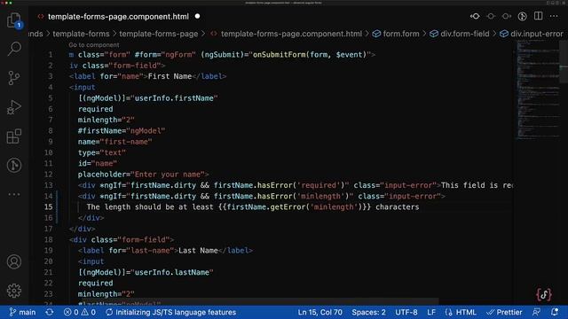Click the feedback icon in status bar
This screenshot has width=568, height=319.
[536, 312]
